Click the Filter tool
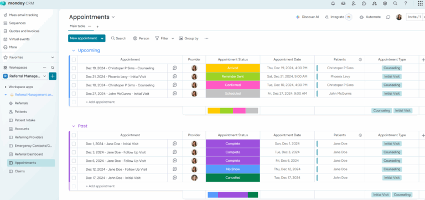425x200 pixels. click(x=162, y=38)
